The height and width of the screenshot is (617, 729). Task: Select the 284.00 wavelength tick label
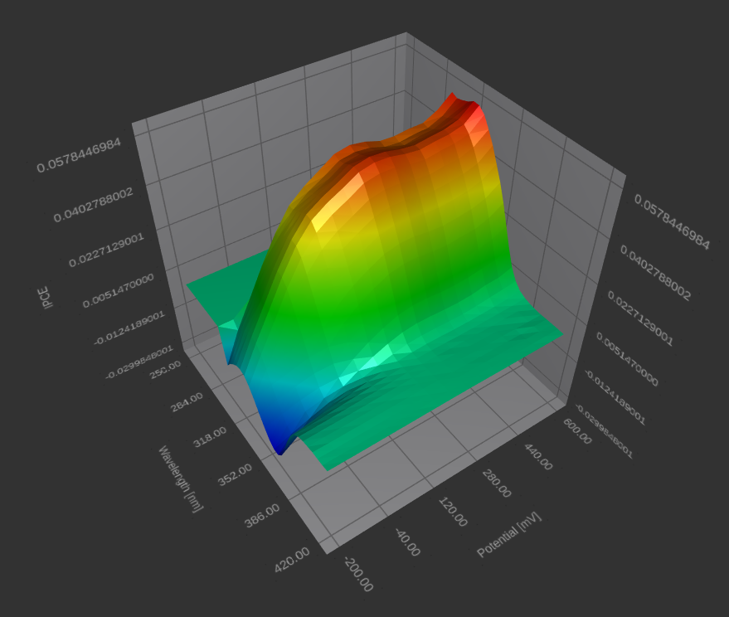187,400
